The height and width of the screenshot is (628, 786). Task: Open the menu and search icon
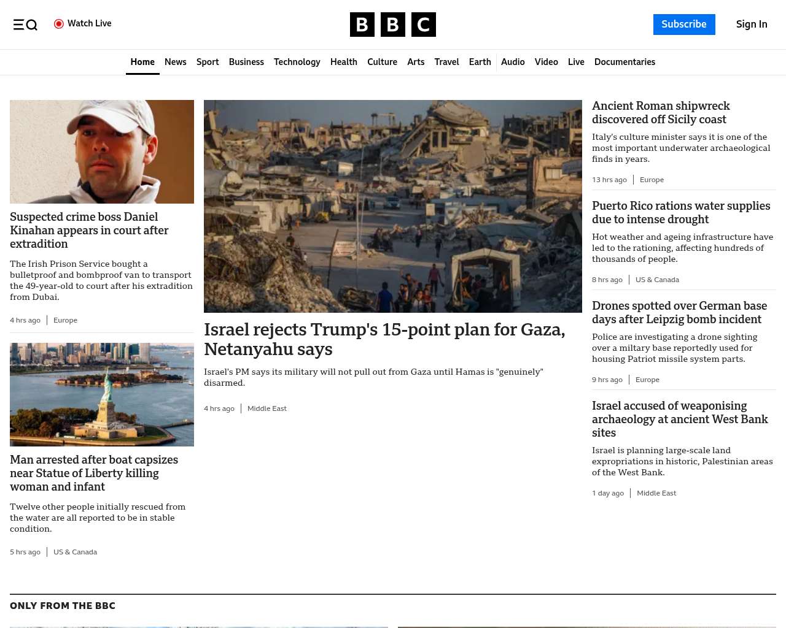pos(25,25)
